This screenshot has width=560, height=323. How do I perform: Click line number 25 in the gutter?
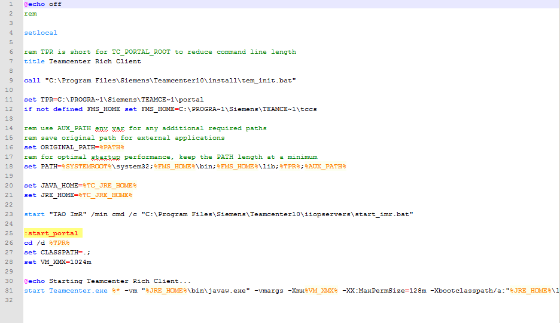[9, 233]
